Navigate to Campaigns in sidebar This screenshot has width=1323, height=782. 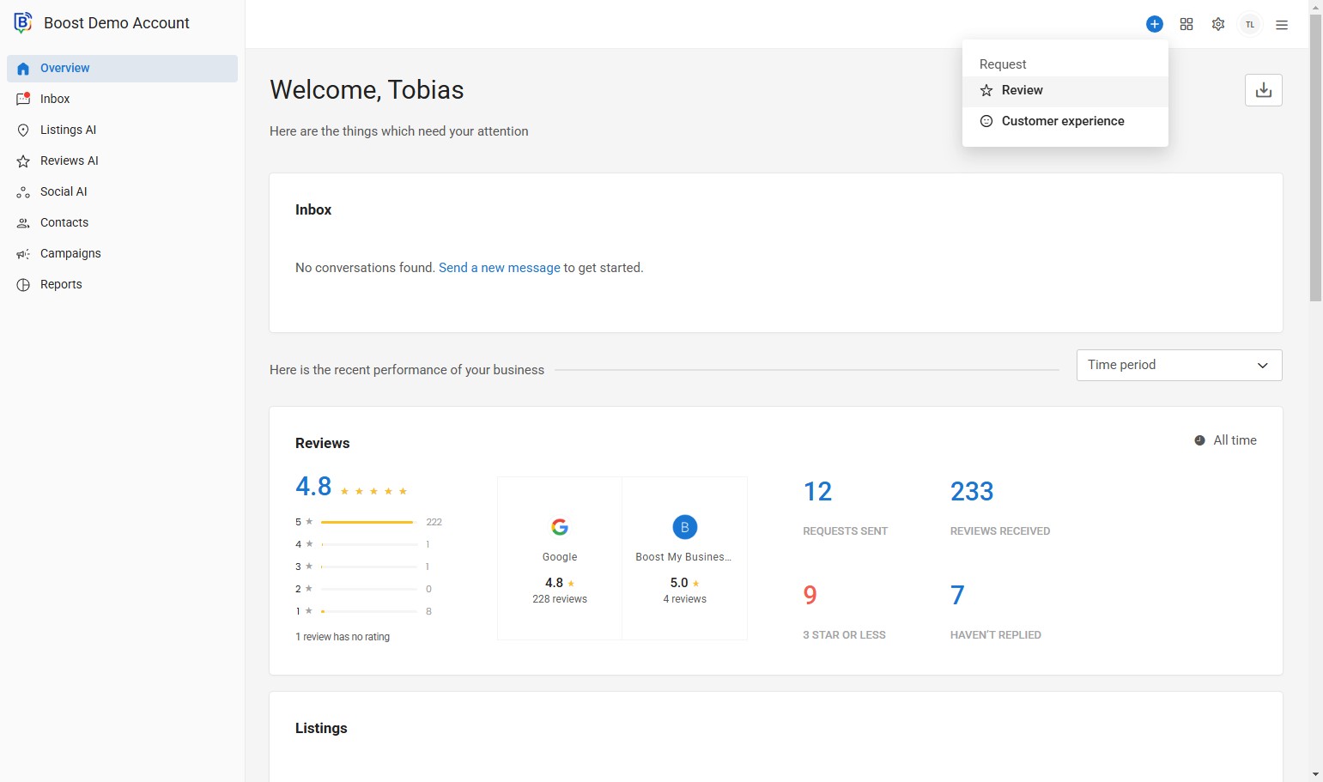70,253
